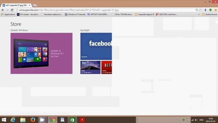Image resolution: width=218 pixels, height=123 pixels.
Task: Open the red app icon on taskbar
Action: tap(82, 120)
